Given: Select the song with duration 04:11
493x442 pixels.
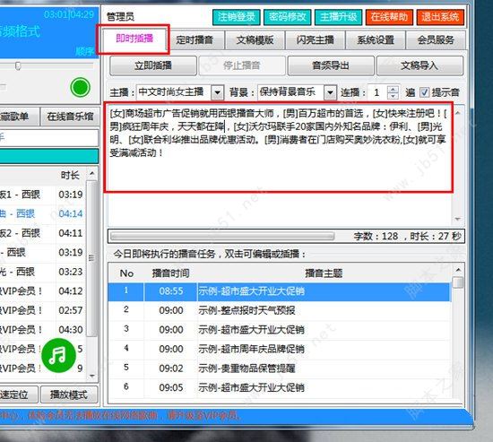Looking at the screenshot, I should (43, 233).
